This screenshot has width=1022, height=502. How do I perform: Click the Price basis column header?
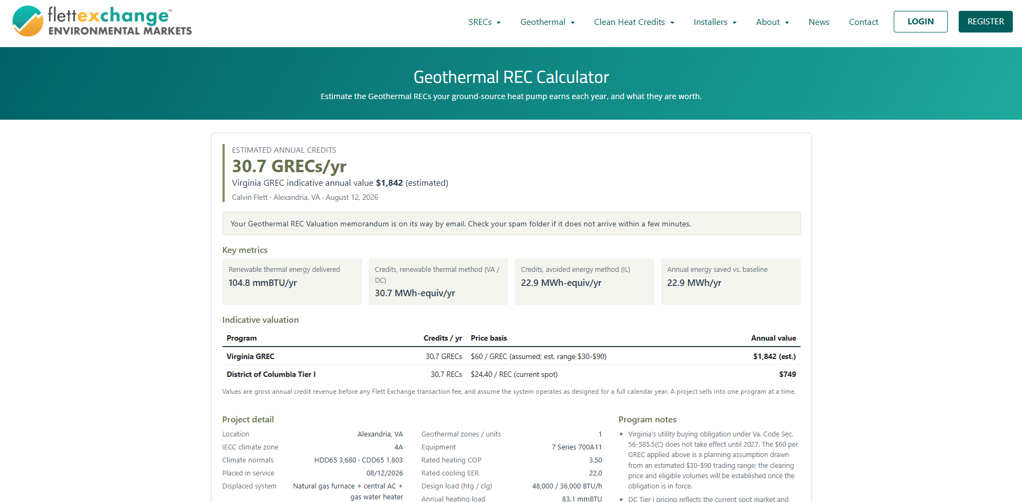(x=489, y=338)
